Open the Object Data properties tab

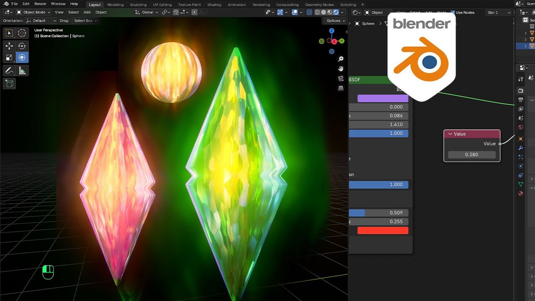521,184
